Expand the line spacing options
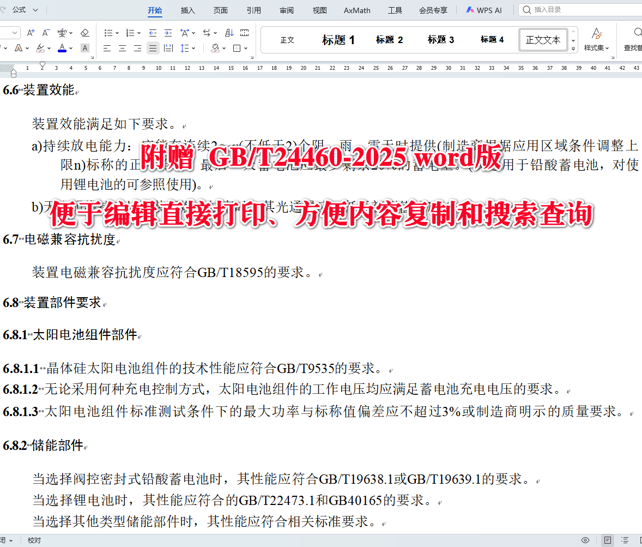This screenshot has height=547, width=642. 192,49
